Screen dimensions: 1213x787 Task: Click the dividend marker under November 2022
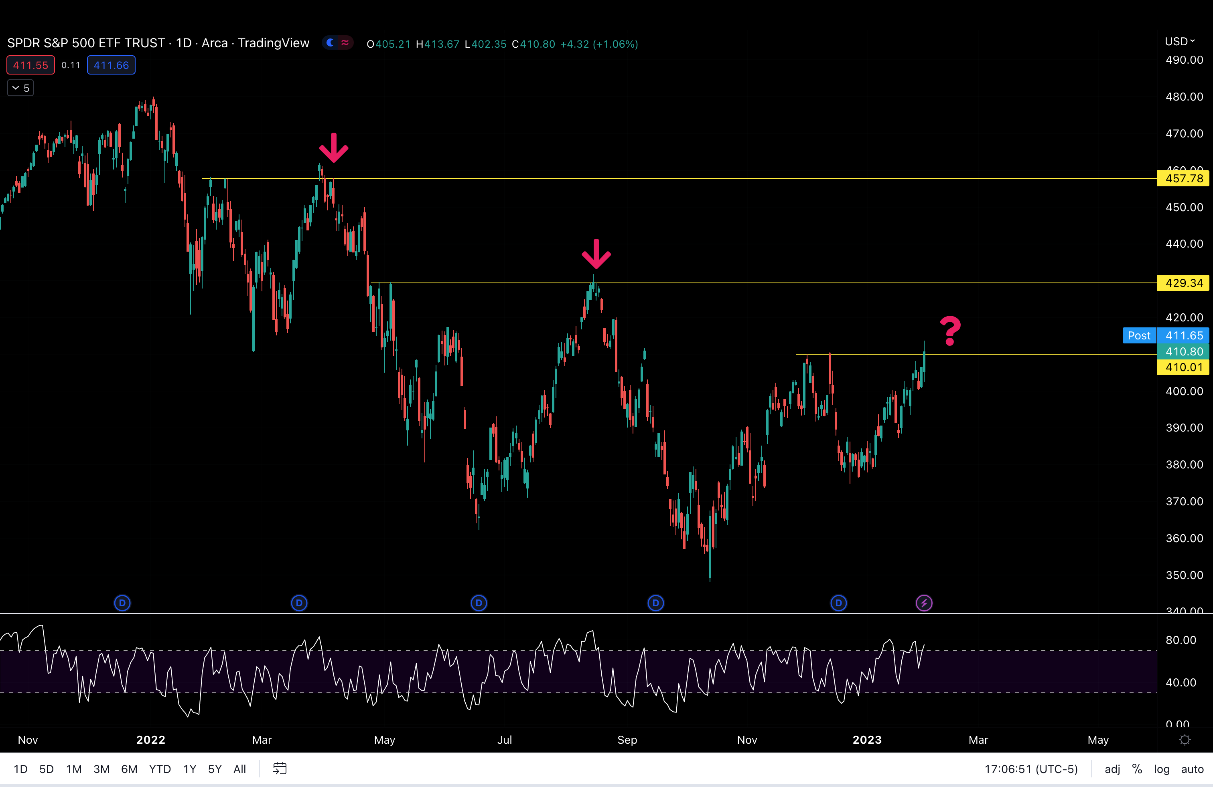click(839, 603)
